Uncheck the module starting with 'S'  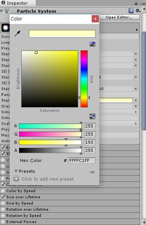[x=3, y=153]
